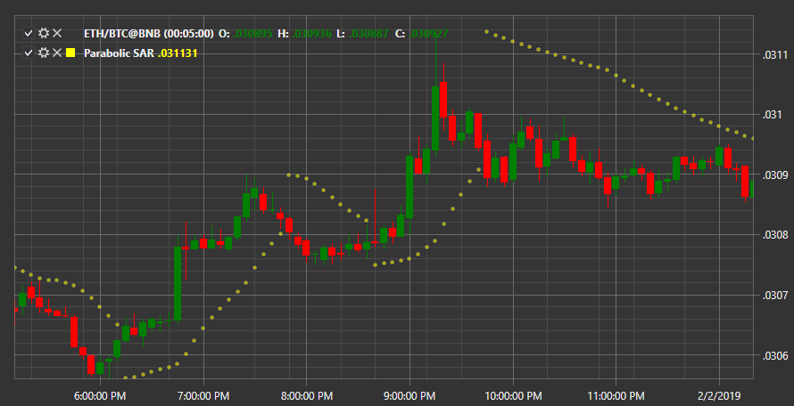Select the ETH/BTC@BNB (00:05:00) legend title
This screenshot has height=406, width=794.
(149, 34)
